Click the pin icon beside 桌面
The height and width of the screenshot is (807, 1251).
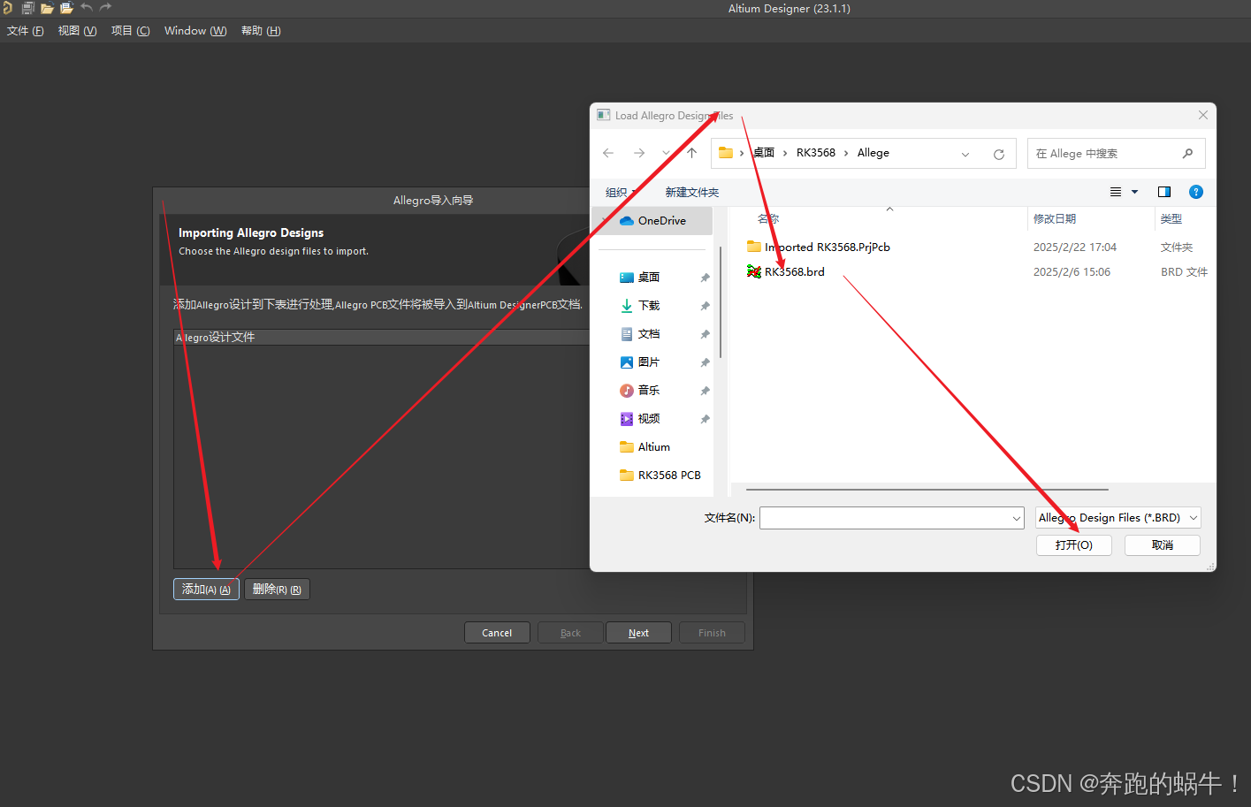click(705, 278)
